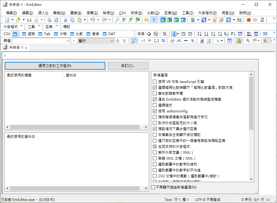Expand the 外掛程式 toolbar chevron
277x203 pixels.
click(x=21, y=26)
